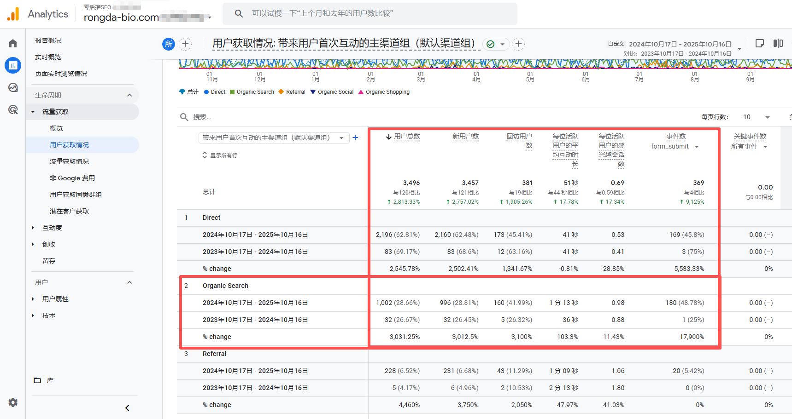Sort table by 新用户数 column header
Image resolution: width=792 pixels, height=419 pixels.
click(x=465, y=136)
